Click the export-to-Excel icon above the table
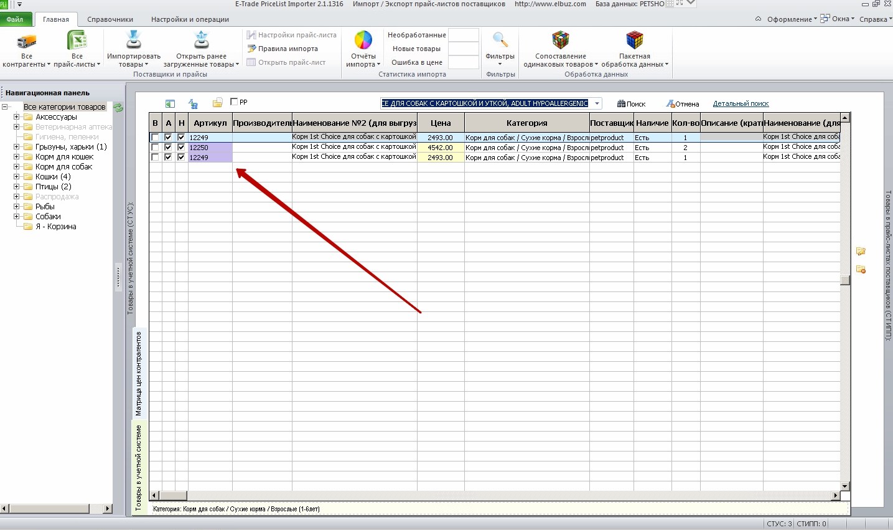This screenshot has height=530, width=893. [170, 104]
